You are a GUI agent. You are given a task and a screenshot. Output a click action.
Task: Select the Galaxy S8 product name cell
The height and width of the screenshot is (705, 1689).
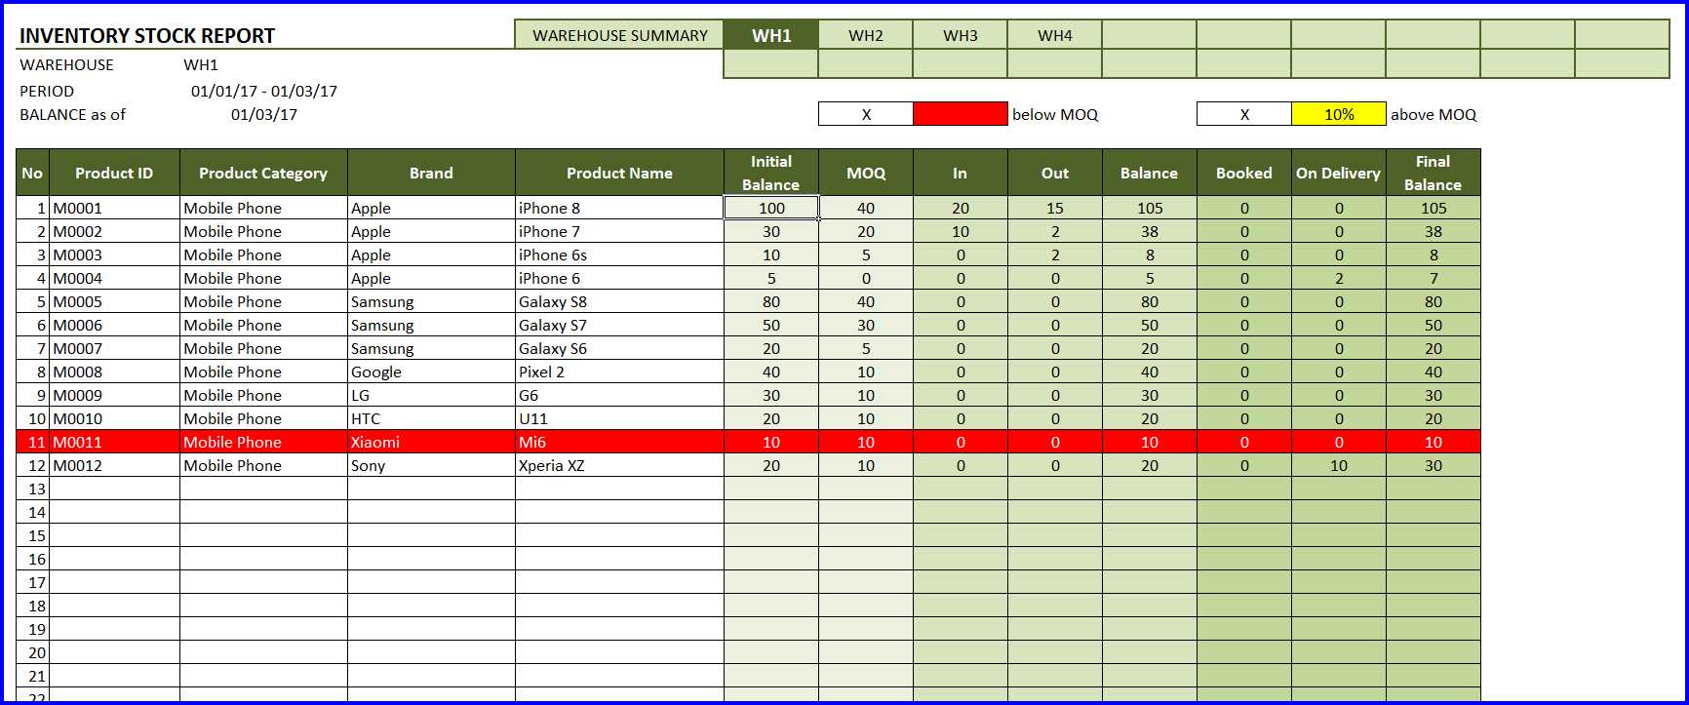click(x=619, y=301)
